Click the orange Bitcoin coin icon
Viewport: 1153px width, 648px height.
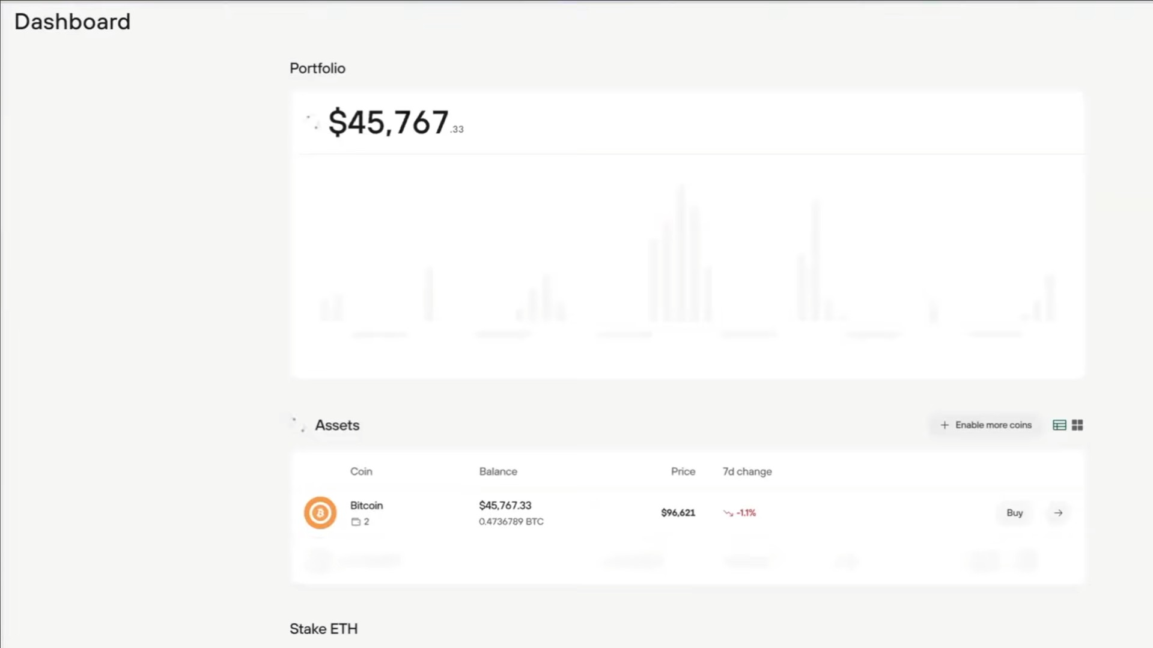(x=320, y=513)
